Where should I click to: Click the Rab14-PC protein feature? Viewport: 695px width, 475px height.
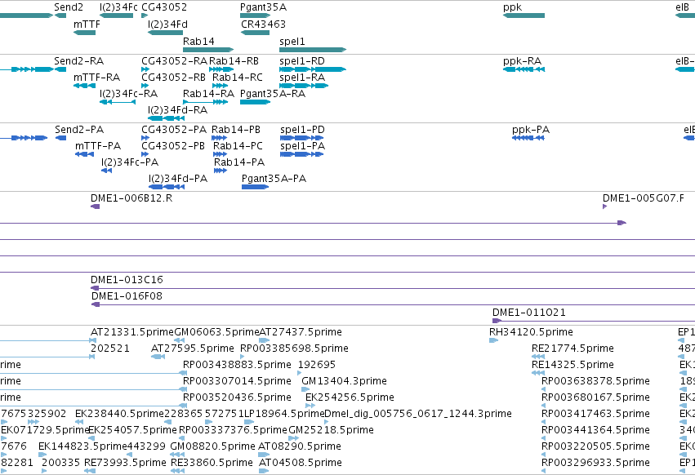click(x=221, y=154)
